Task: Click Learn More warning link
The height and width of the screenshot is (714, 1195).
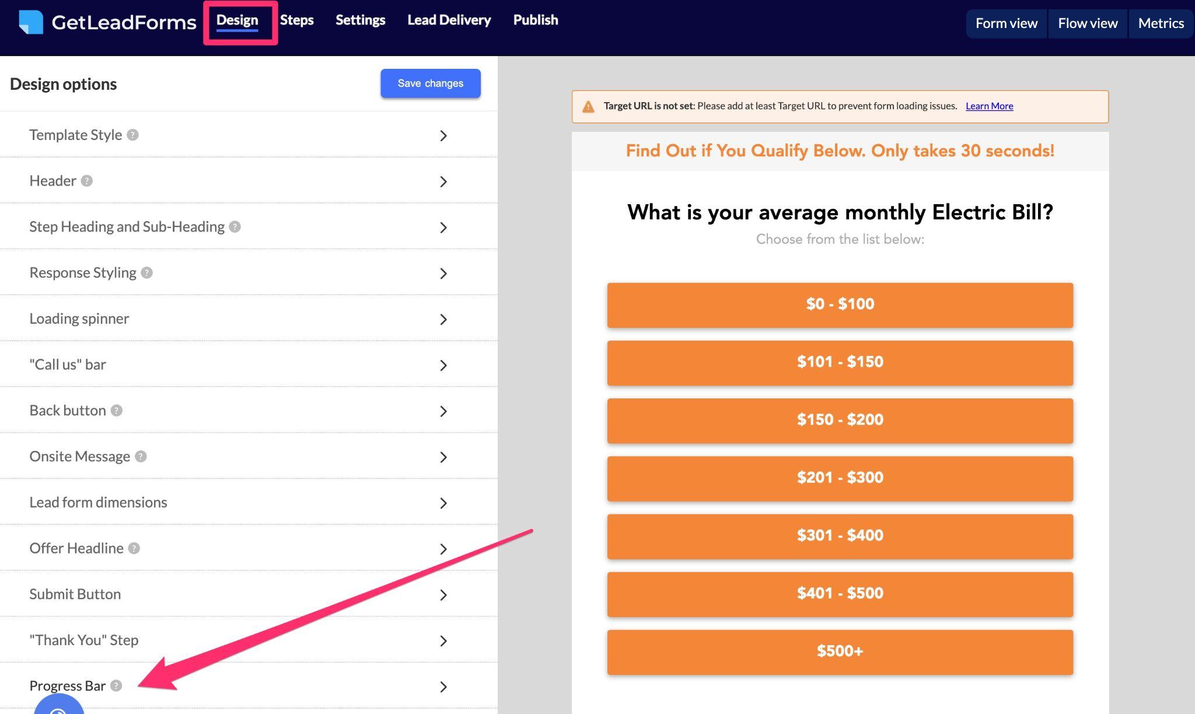Action: 989,106
